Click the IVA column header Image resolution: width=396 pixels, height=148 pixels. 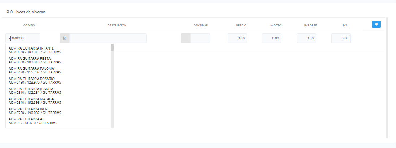[x=345, y=26]
